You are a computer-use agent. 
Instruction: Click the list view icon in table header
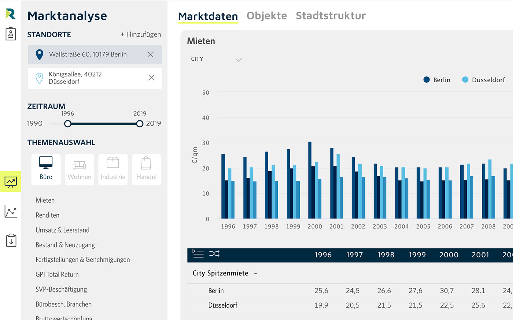point(198,253)
